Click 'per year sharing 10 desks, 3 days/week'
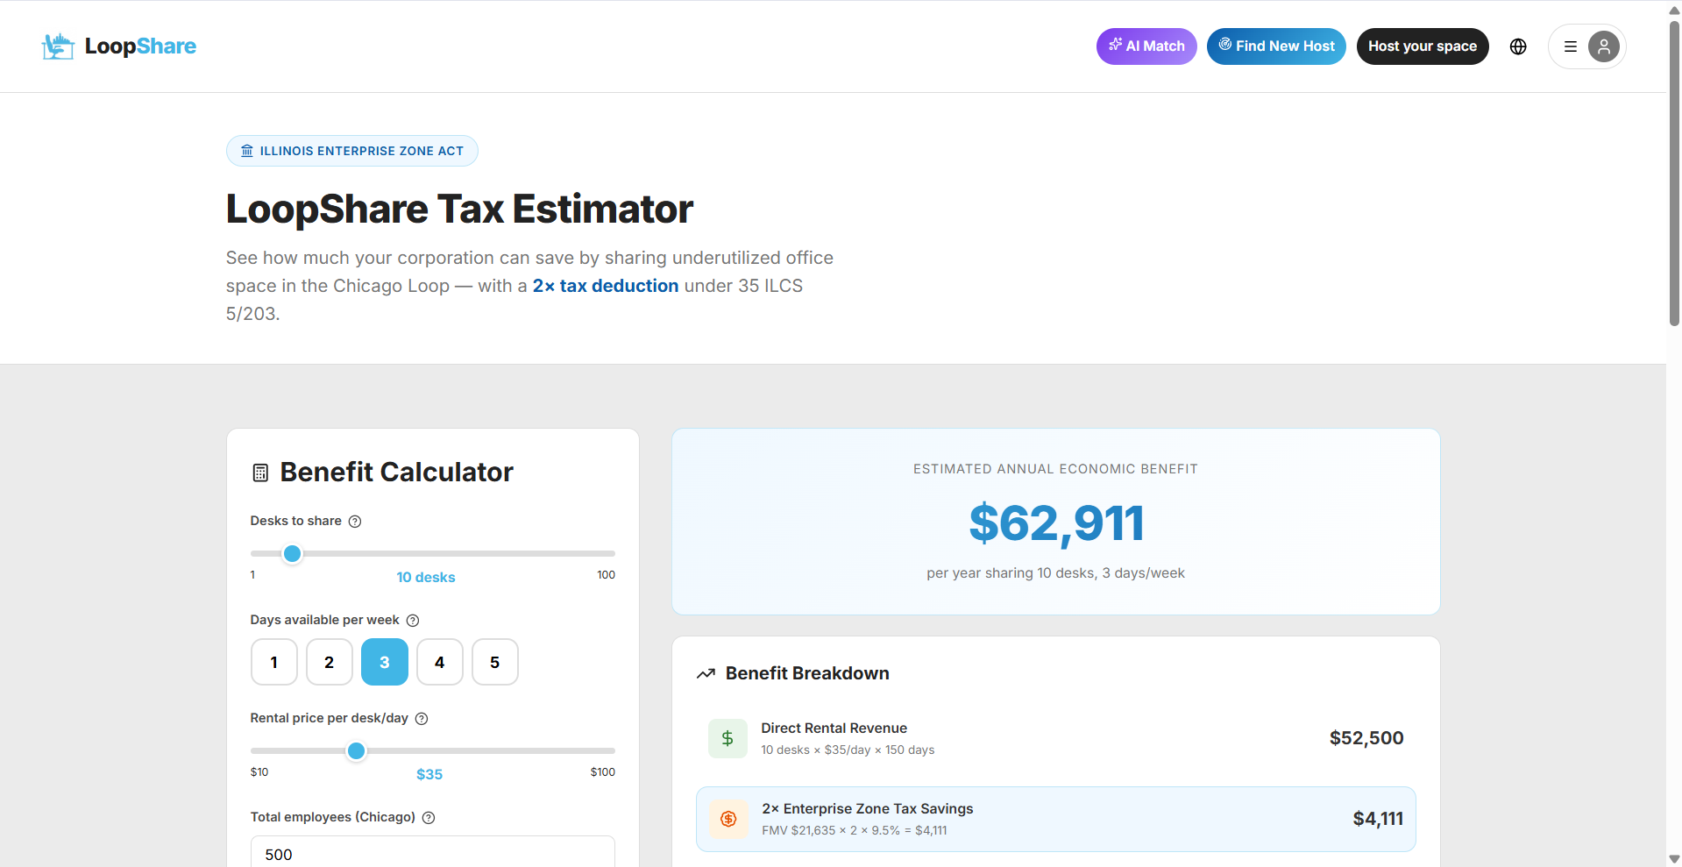Viewport: 1682px width, 867px height. tap(1056, 573)
